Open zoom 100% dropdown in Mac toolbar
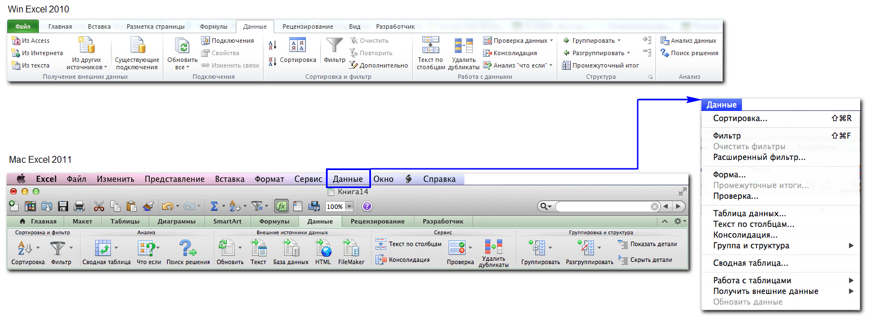This screenshot has height=321, width=872. pyautogui.click(x=349, y=207)
